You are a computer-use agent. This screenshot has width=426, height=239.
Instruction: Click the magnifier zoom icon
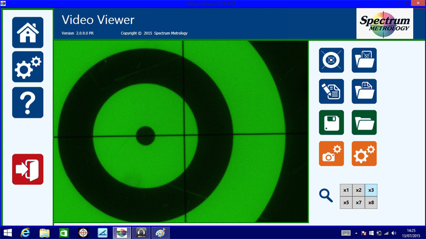point(326,195)
